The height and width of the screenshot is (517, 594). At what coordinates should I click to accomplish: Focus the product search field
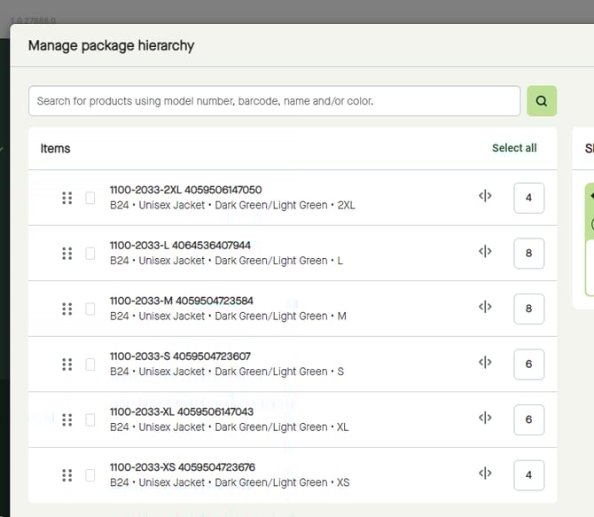pyautogui.click(x=274, y=101)
